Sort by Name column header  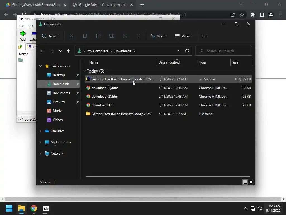(120, 62)
